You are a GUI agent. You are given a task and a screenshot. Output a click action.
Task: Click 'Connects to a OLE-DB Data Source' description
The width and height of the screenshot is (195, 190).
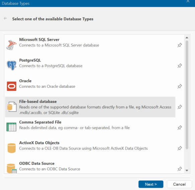[x=83, y=148]
